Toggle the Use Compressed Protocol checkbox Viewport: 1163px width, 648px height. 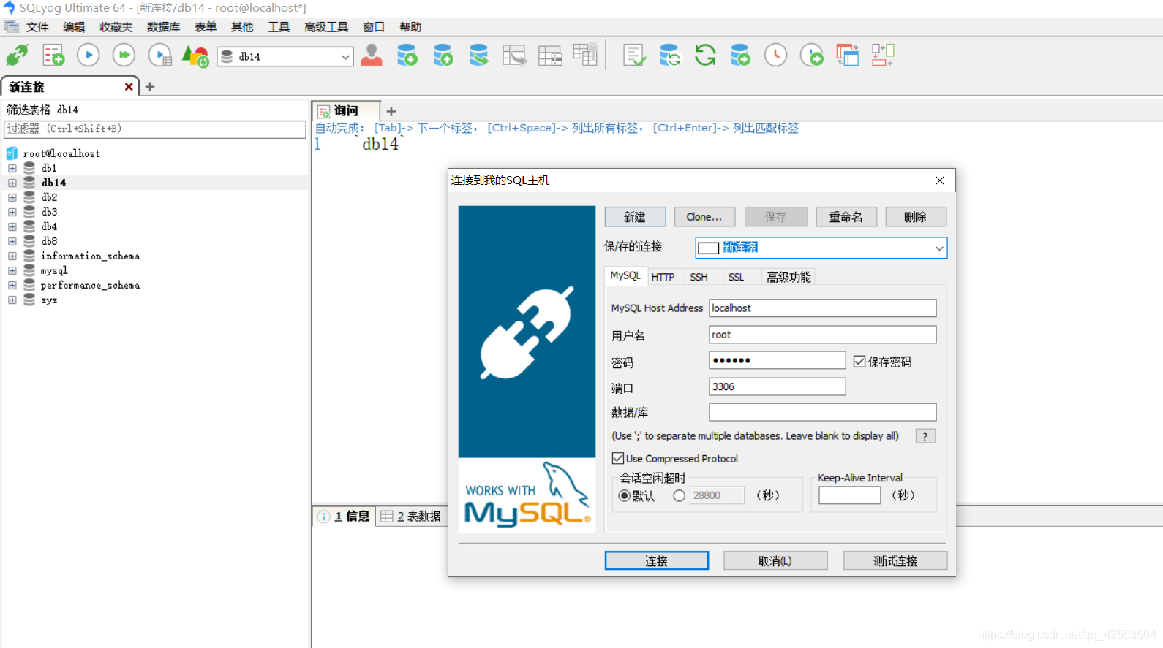[618, 458]
